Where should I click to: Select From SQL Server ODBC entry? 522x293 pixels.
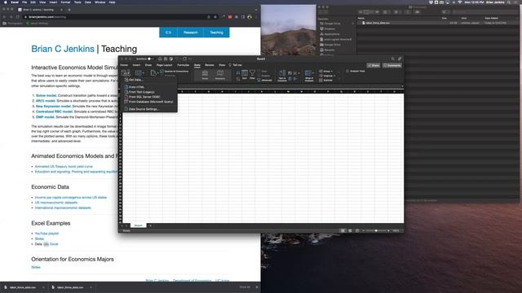(144, 97)
